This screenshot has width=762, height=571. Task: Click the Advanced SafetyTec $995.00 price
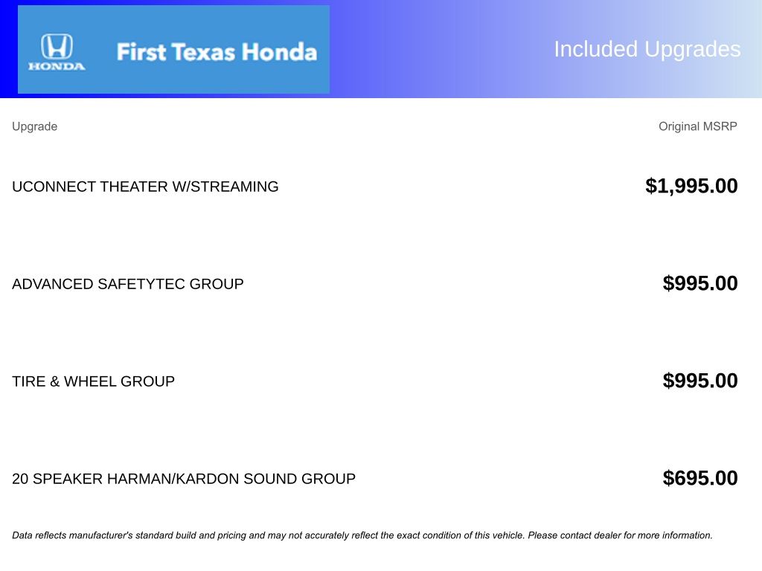point(700,283)
